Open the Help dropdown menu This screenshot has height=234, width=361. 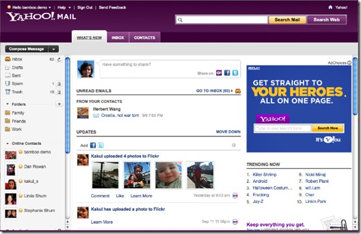[x=64, y=7]
